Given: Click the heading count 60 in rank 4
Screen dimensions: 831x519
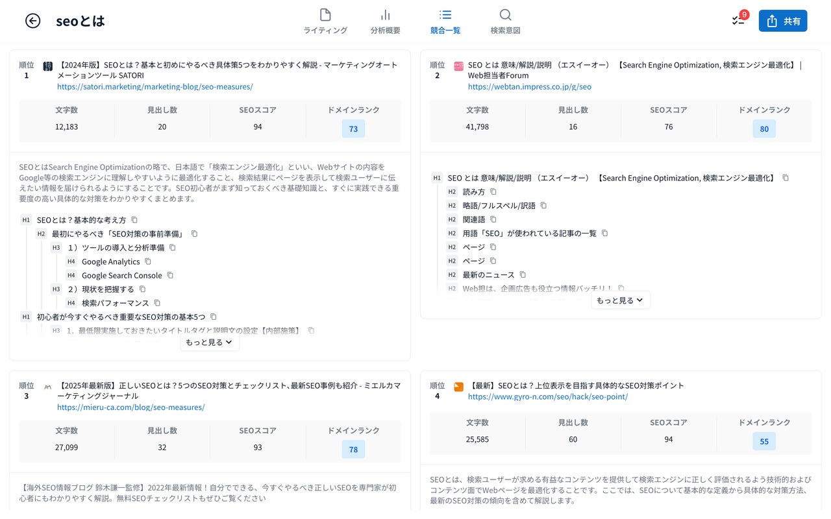Looking at the screenshot, I should 573,440.
